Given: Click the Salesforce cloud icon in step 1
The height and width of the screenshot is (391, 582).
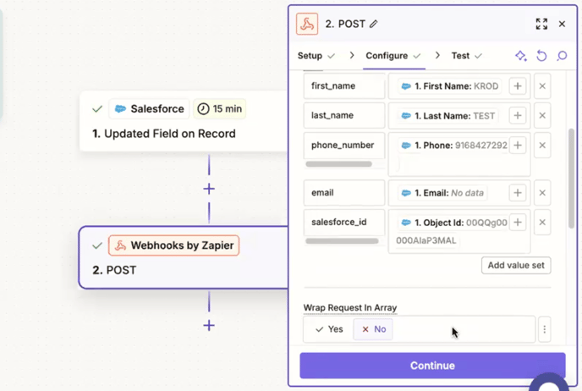Looking at the screenshot, I should click(x=120, y=109).
